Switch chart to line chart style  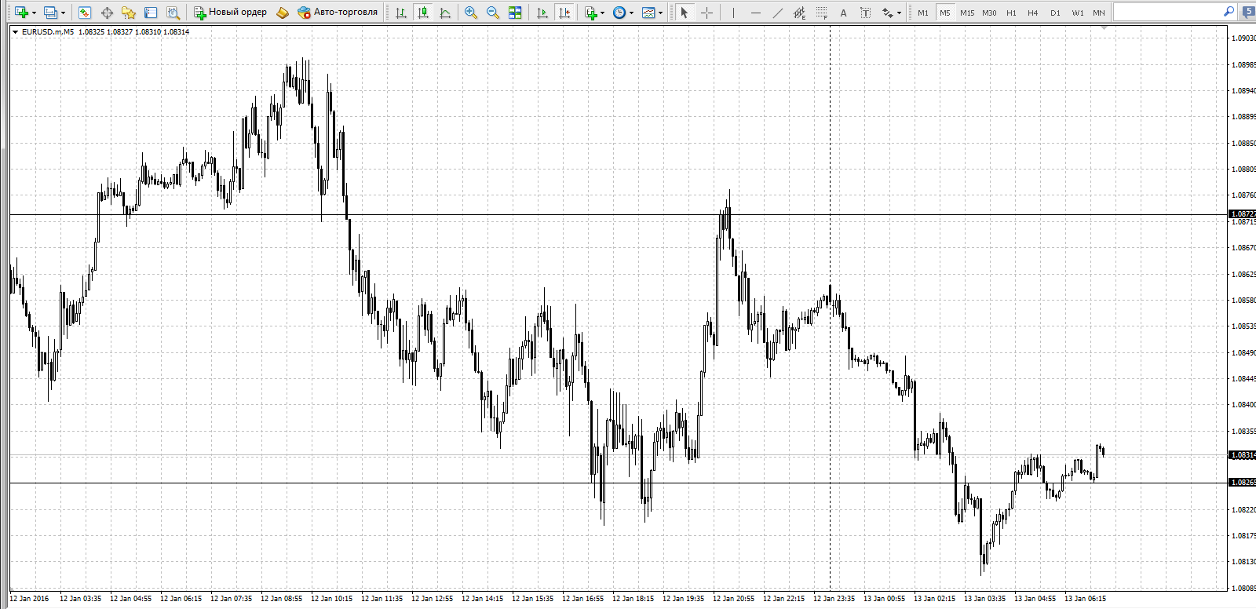tap(445, 13)
